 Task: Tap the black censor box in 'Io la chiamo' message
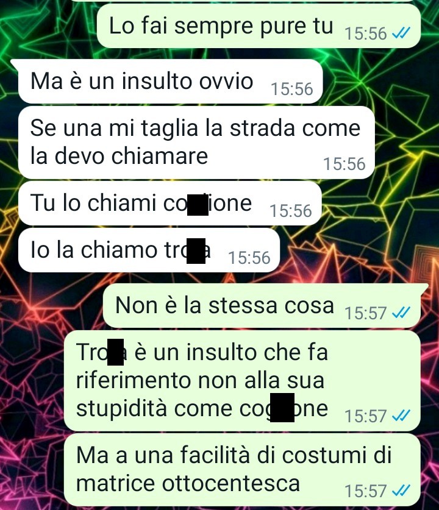click(x=196, y=251)
